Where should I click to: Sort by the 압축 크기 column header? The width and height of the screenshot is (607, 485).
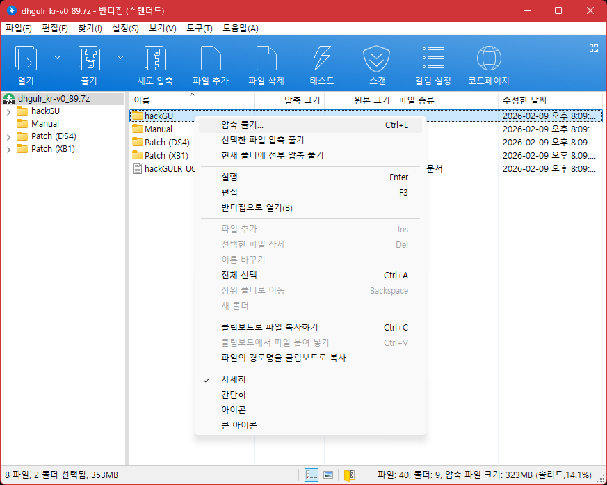coord(289,100)
